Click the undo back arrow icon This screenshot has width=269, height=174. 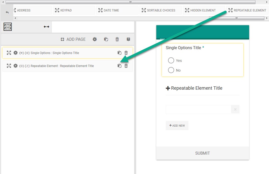pyautogui.click(x=7, y=12)
